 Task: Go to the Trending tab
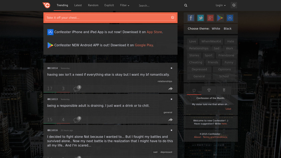[x=62, y=5]
